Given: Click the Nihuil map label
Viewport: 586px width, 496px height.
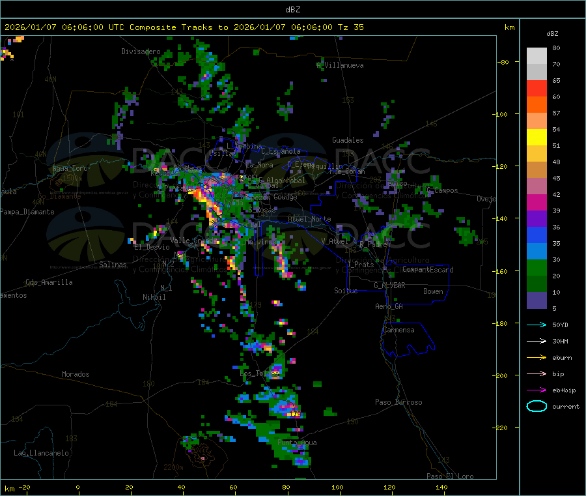Looking at the screenshot, I should coord(154,297).
